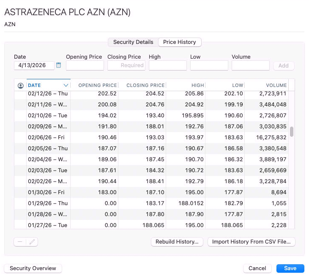Click opening price 200.08
The width and height of the screenshot is (309, 279).
[x=107, y=105]
